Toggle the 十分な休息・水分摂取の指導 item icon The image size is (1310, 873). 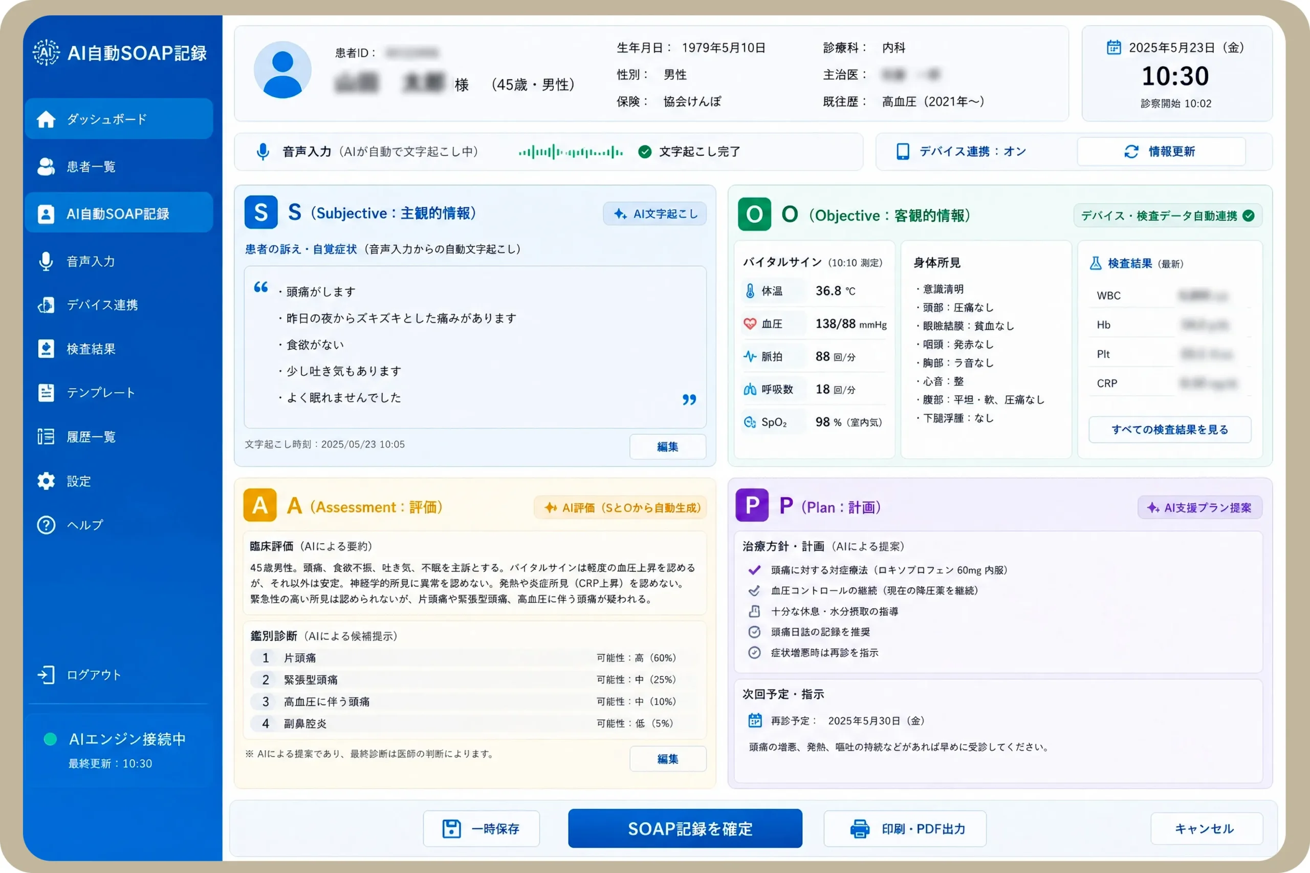(x=754, y=611)
